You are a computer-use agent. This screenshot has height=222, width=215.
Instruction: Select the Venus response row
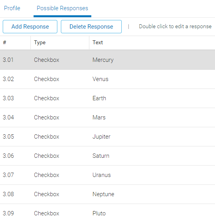(x=108, y=79)
